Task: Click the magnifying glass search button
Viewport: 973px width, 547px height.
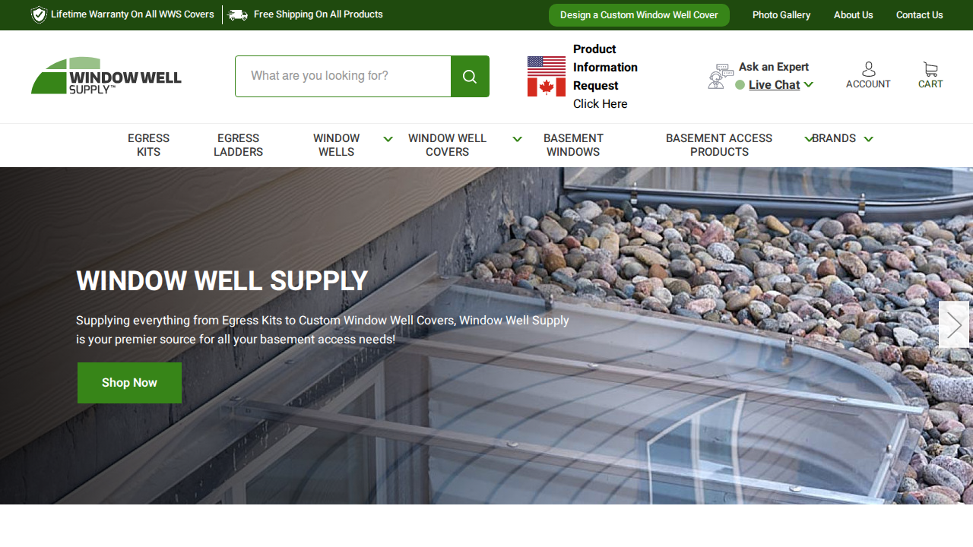Action: click(x=470, y=76)
